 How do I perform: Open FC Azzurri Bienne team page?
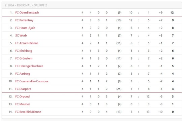pyautogui.click(x=27, y=43)
